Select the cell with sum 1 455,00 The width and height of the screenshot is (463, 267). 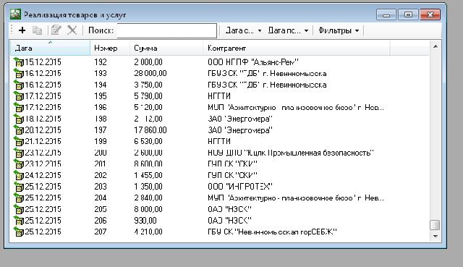pyautogui.click(x=148, y=175)
